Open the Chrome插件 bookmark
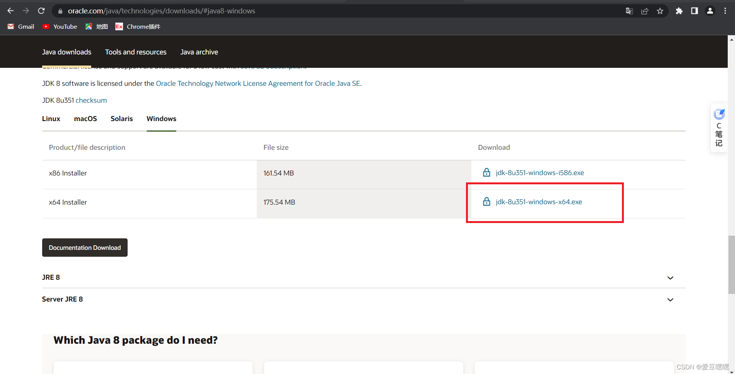Viewport: 735px width, 374px height. click(x=138, y=26)
